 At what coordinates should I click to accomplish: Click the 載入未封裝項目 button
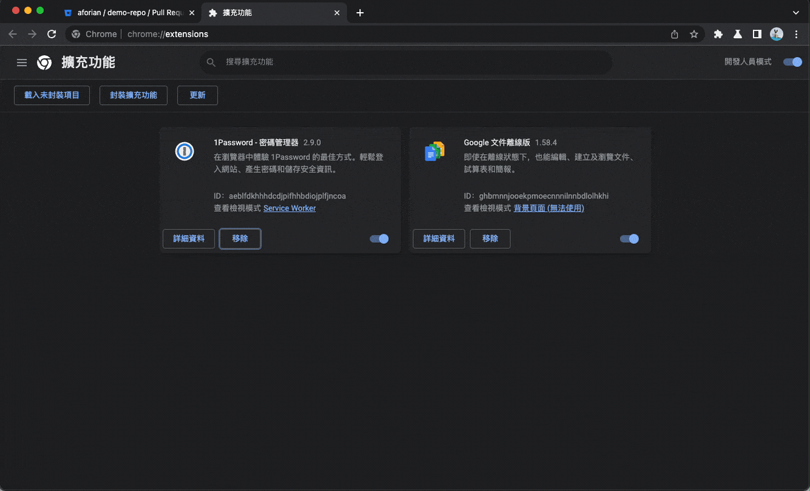click(52, 95)
